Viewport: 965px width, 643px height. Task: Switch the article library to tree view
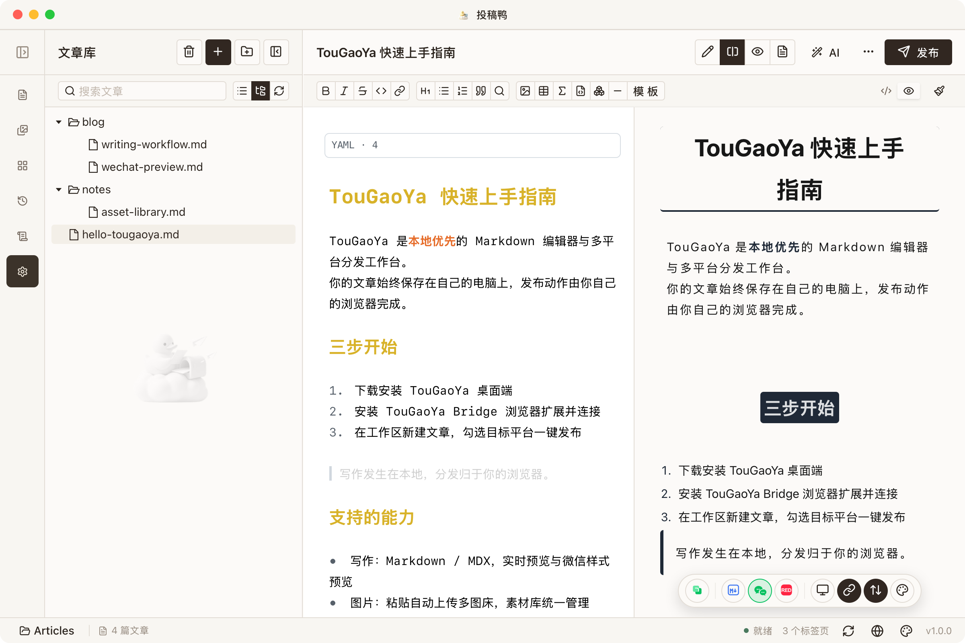[261, 91]
